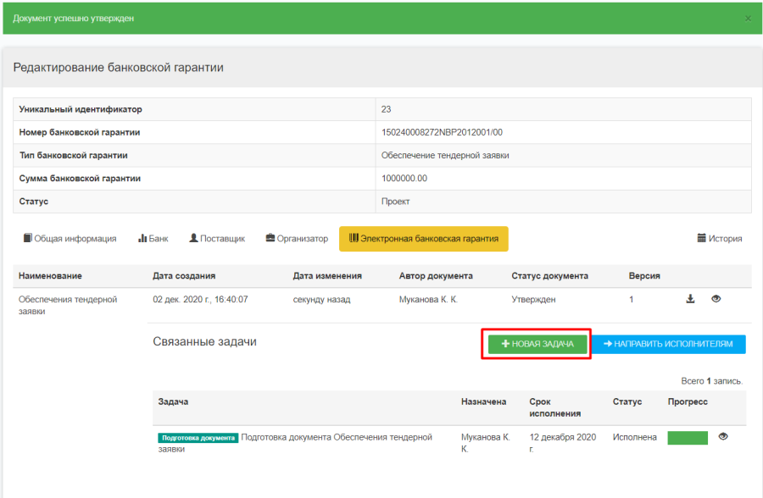Click the Наименование column header
Viewport: 763px width, 498px height.
tap(50, 276)
